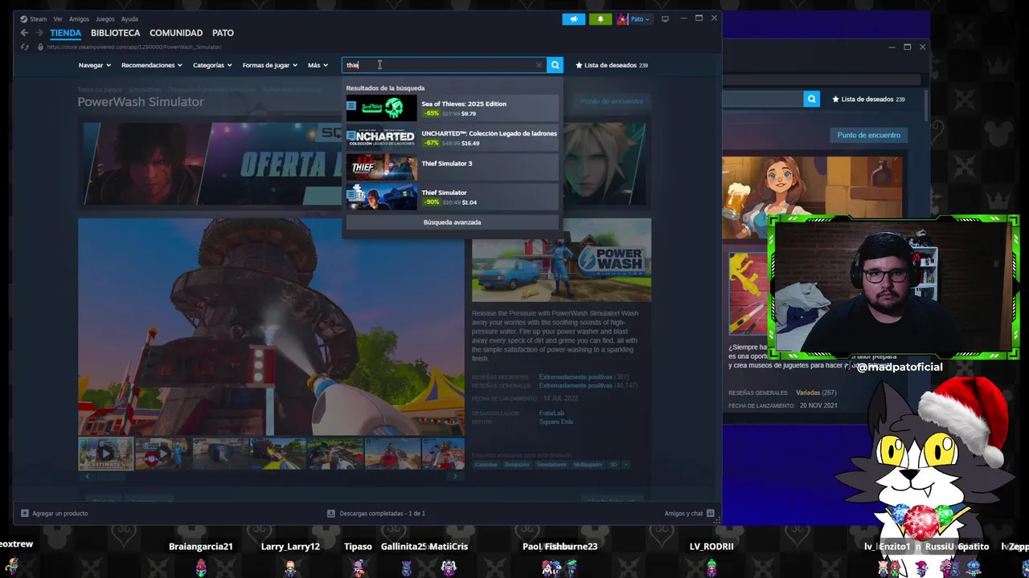Open Lista de deseados in background window
1029x578 pixels.
[x=868, y=99]
